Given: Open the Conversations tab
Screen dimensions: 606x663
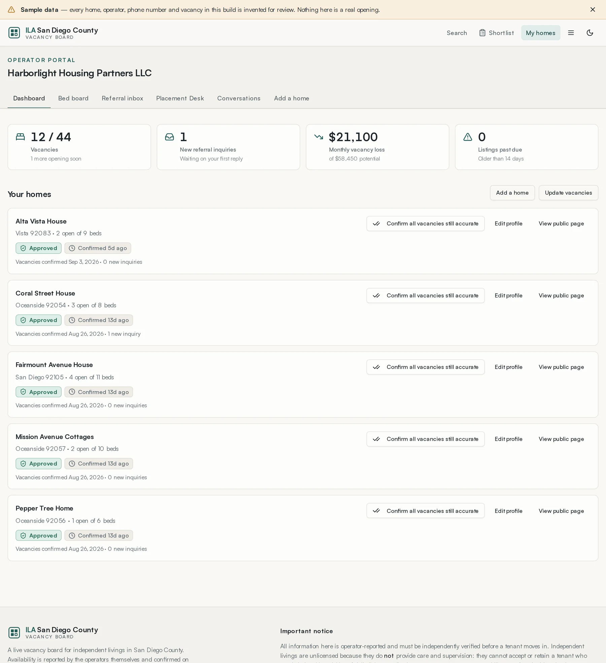Looking at the screenshot, I should (239, 98).
